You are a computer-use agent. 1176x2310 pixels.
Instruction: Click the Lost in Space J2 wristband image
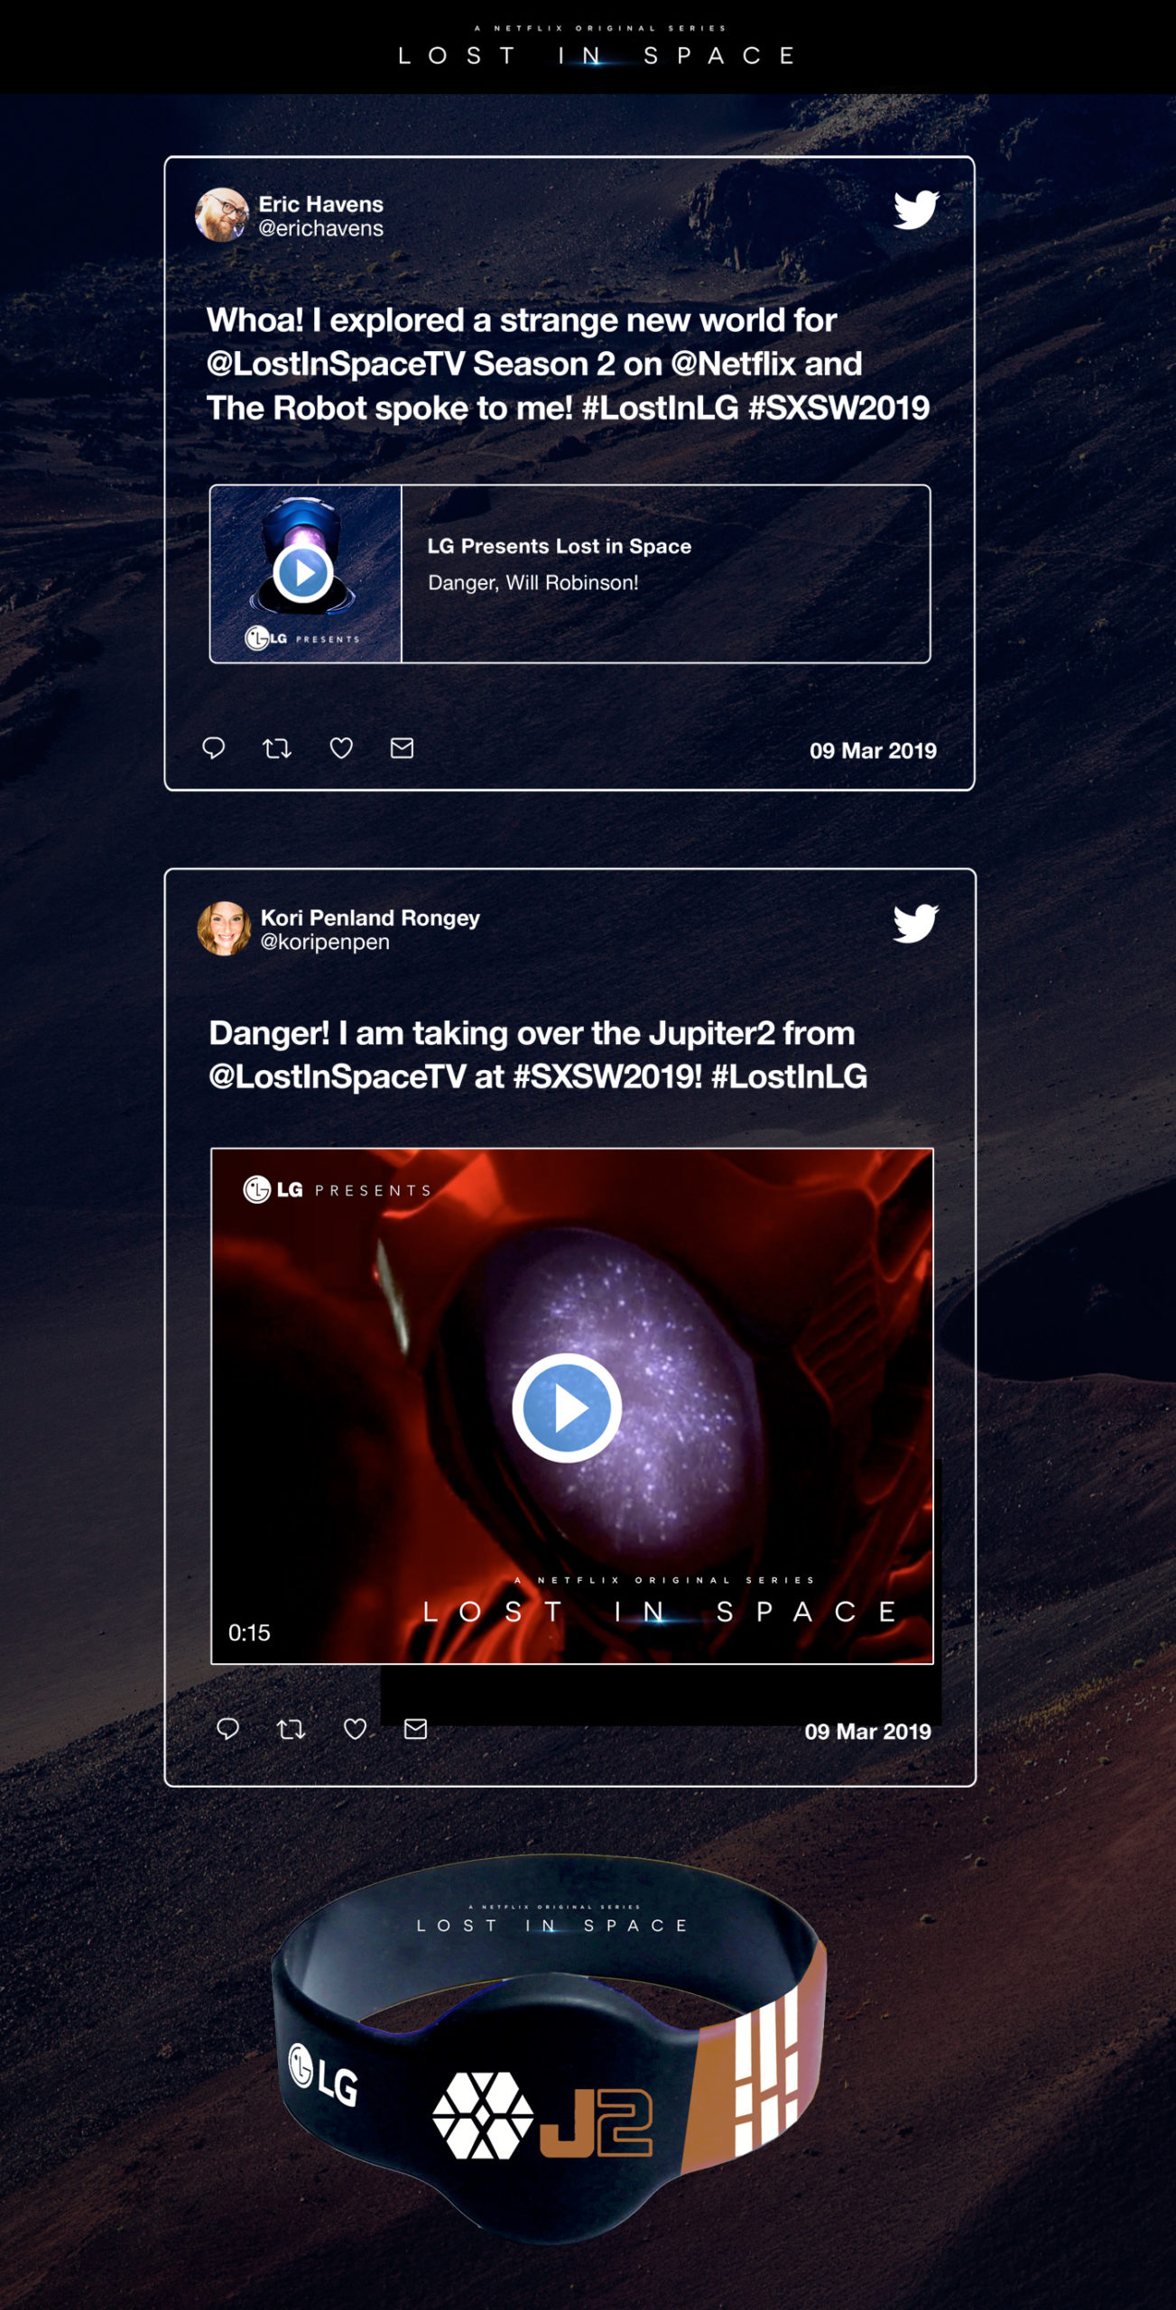549,2050
